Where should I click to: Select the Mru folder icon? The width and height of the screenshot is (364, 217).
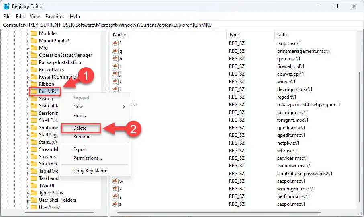34,48
